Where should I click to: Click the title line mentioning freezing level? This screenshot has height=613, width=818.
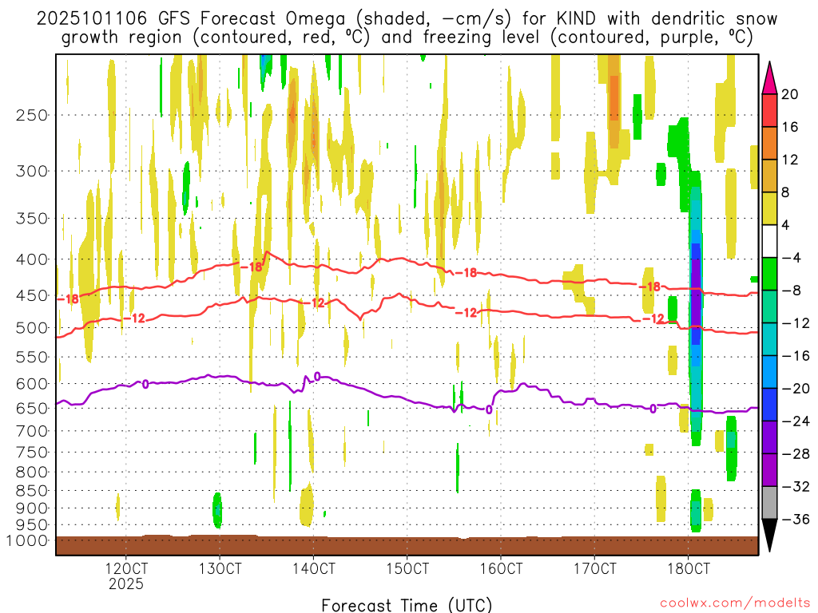pyautogui.click(x=407, y=38)
